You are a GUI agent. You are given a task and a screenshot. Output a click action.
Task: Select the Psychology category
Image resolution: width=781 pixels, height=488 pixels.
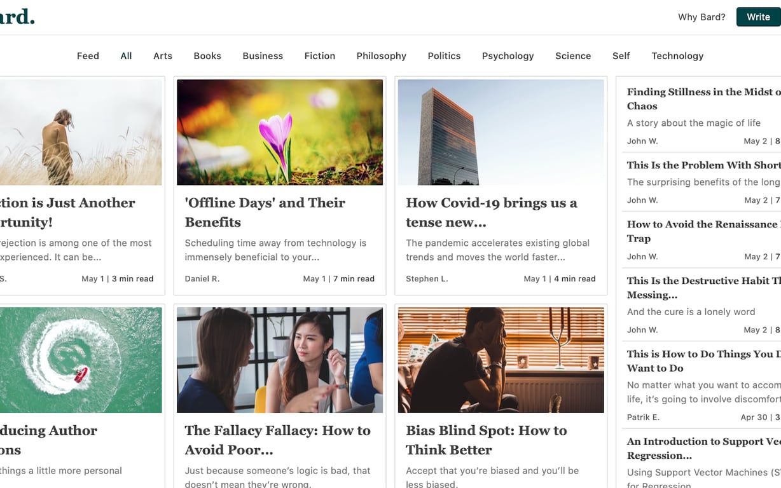(x=508, y=56)
